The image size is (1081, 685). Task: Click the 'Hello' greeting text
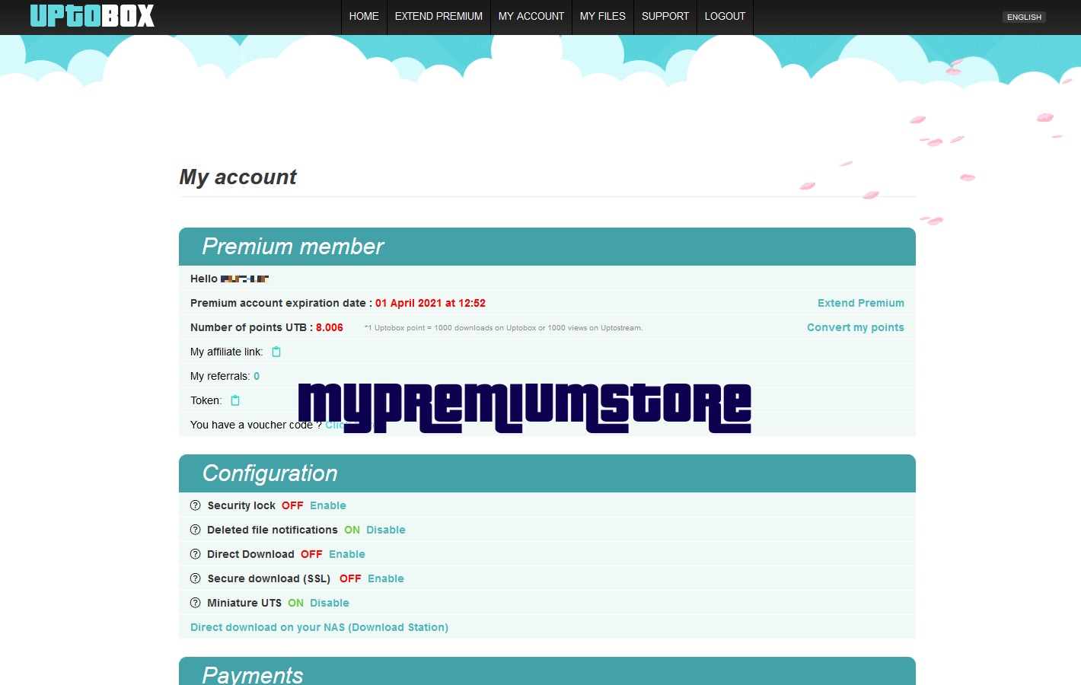204,279
